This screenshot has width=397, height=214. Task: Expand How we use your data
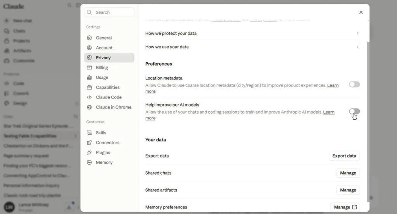pyautogui.click(x=252, y=47)
